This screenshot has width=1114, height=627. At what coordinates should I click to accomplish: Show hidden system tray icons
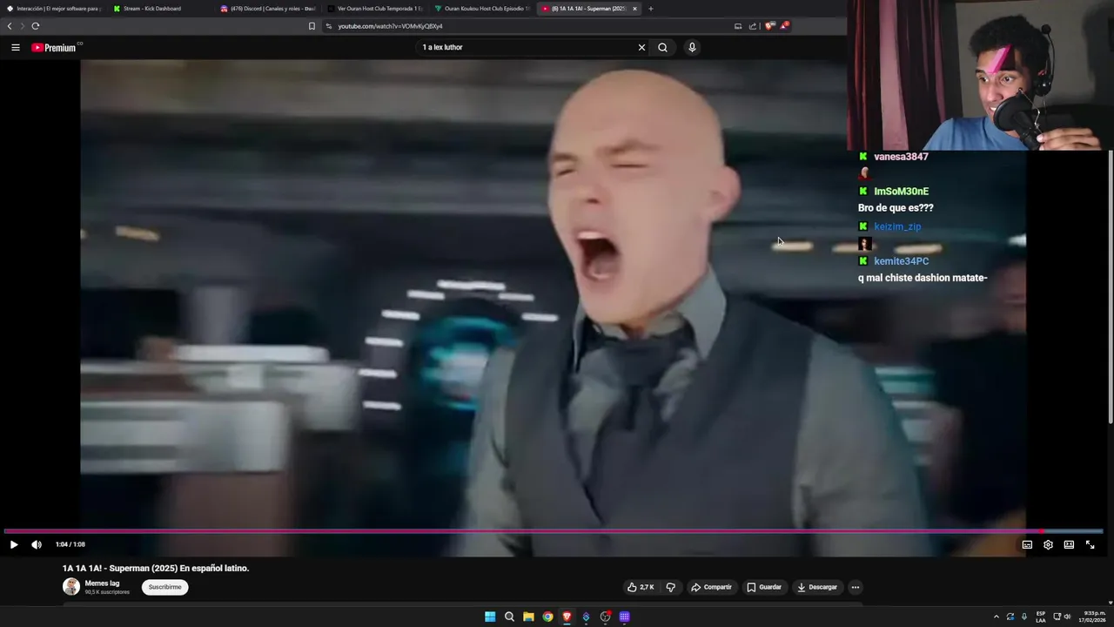tap(997, 617)
